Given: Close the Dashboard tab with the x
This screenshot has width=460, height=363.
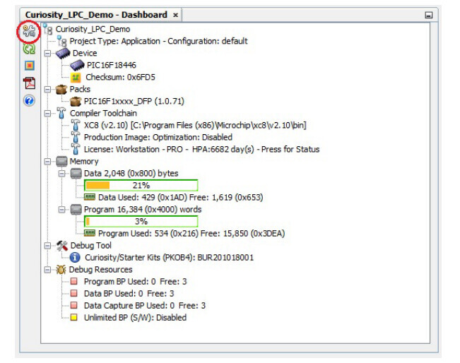Looking at the screenshot, I should [x=175, y=16].
